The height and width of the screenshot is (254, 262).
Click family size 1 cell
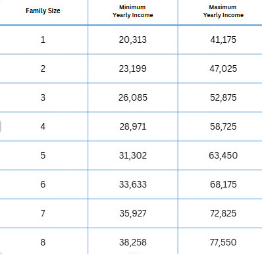(43, 39)
